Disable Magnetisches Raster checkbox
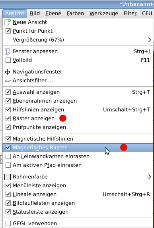This screenshot has height=228, width=154. pos(8,148)
